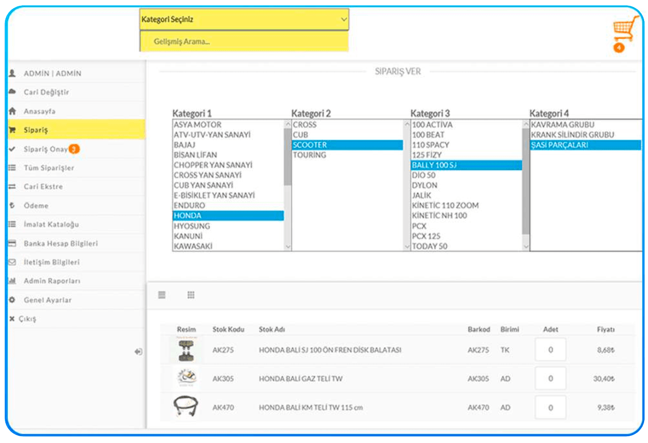Click down arrow of Kategori 1 list
648x443 pixels.
pos(287,247)
